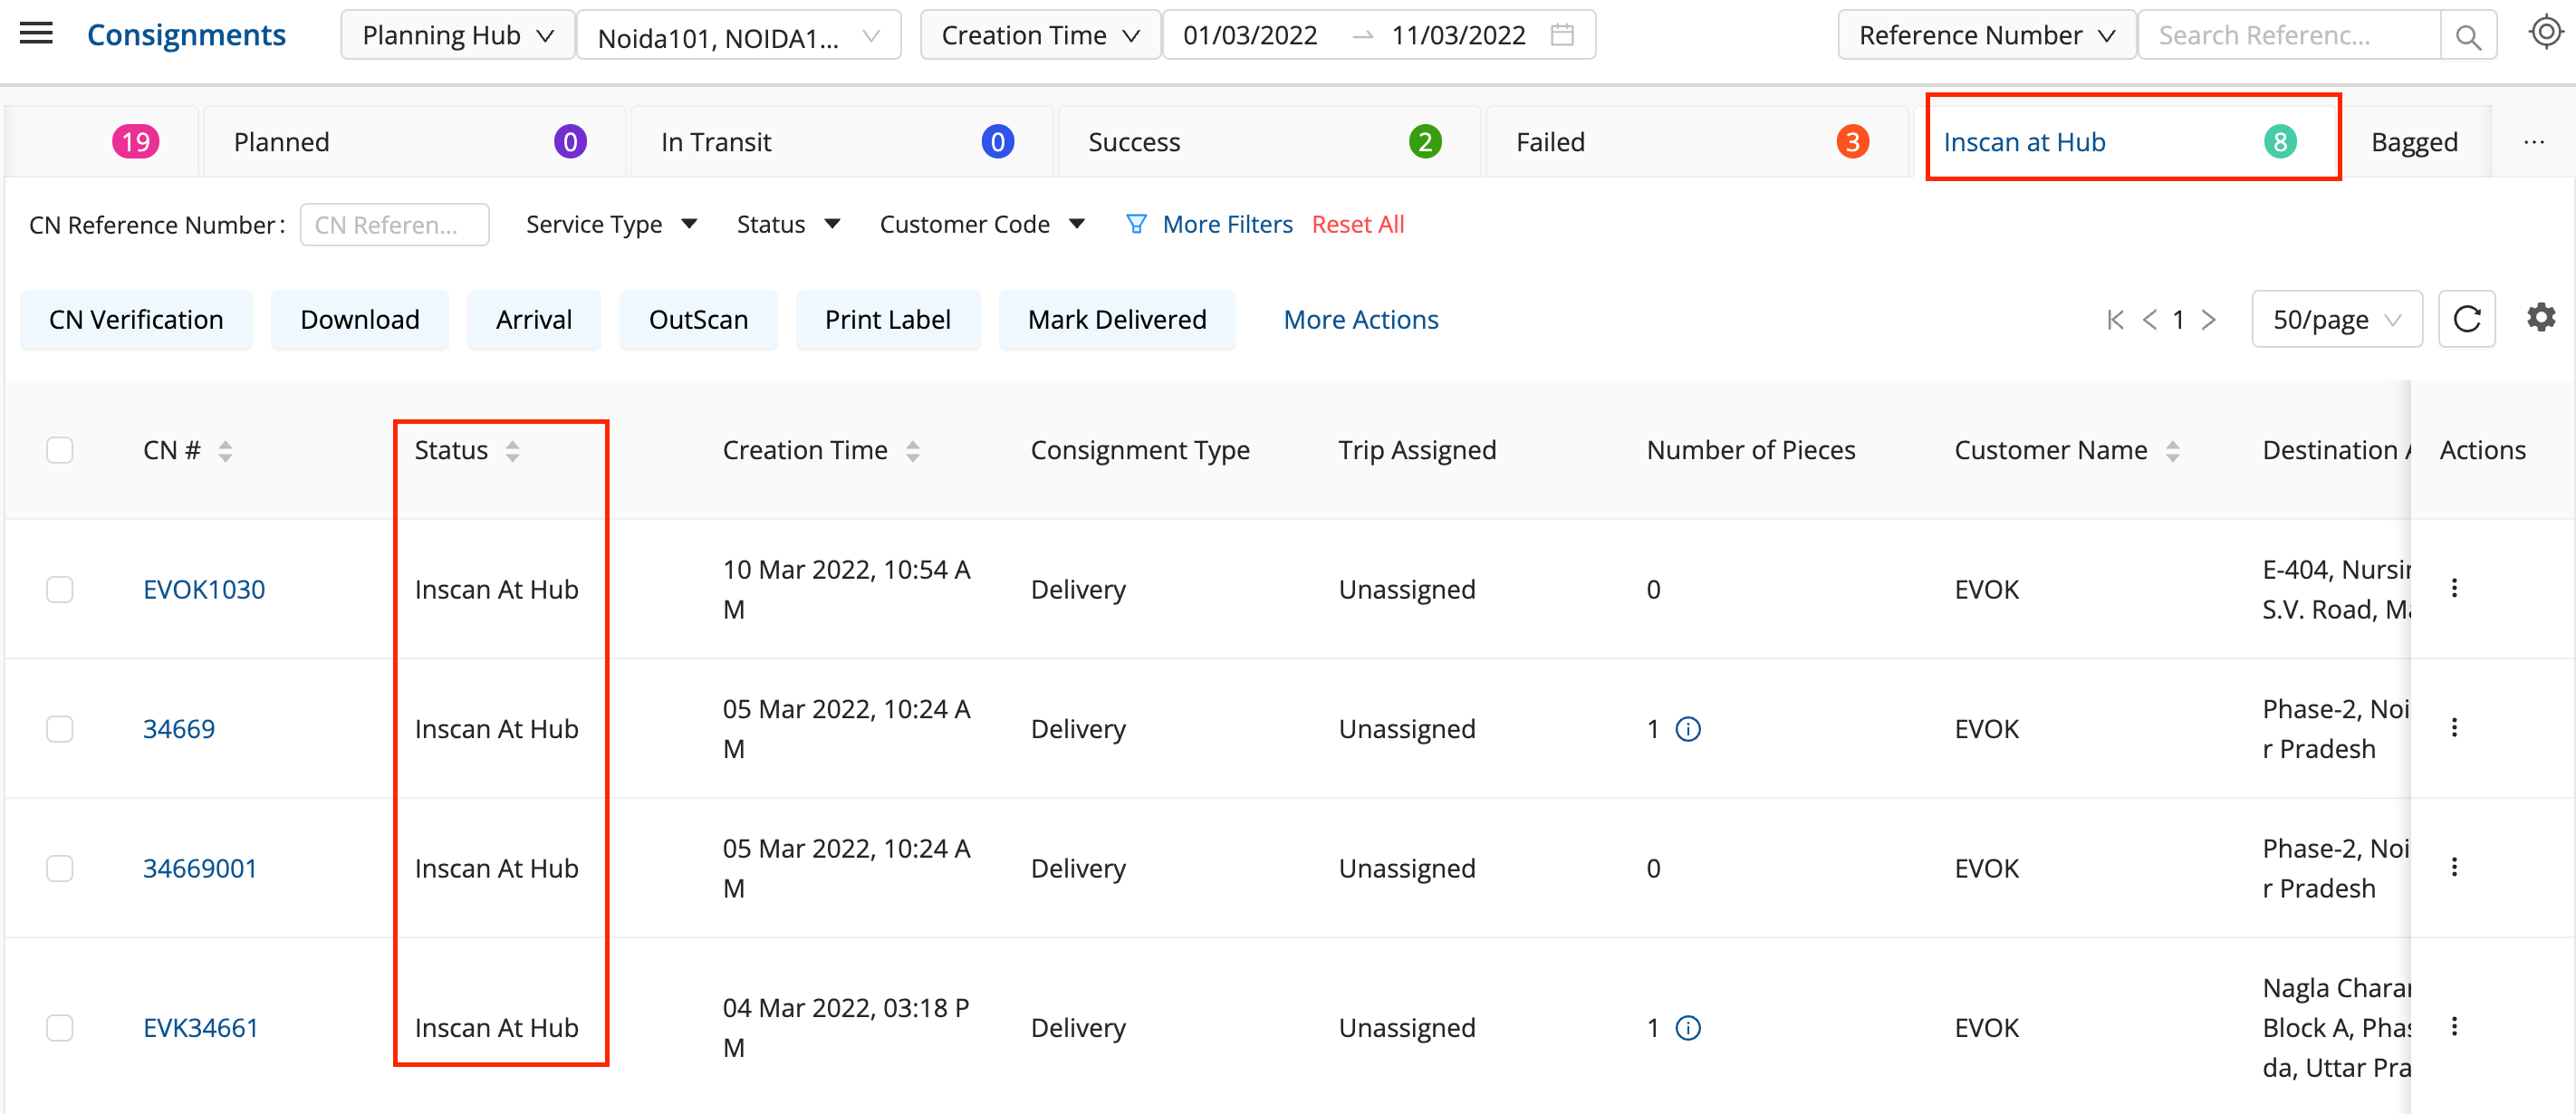
Task: Refresh the consignments table
Action: click(x=2466, y=319)
